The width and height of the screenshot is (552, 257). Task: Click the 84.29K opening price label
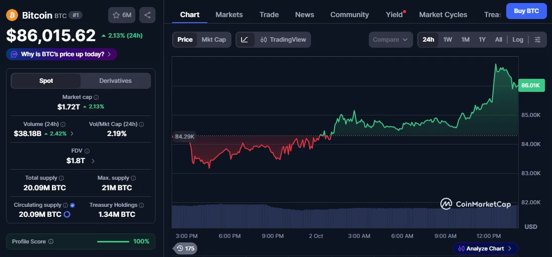184,136
